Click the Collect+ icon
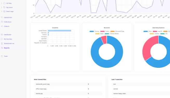The width and height of the screenshot is (170, 98). tap(2, 26)
